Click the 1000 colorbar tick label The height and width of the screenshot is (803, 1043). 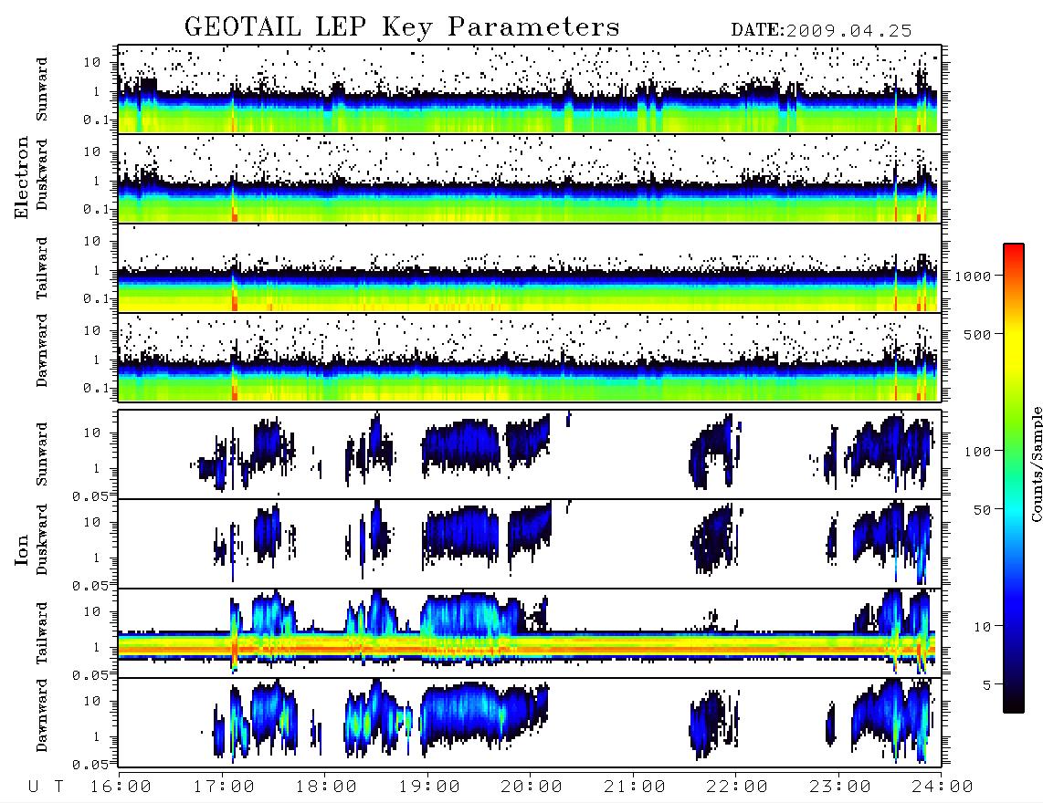click(x=974, y=276)
